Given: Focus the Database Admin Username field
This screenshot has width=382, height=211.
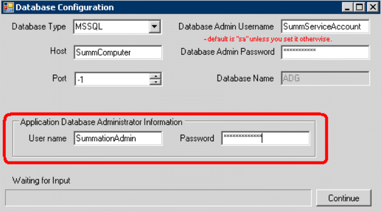Looking at the screenshot, I should pyautogui.click(x=325, y=27).
